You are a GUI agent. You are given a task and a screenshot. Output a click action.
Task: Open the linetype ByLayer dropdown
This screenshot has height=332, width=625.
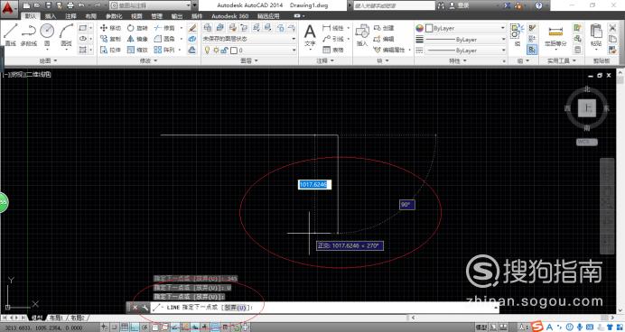[465, 51]
